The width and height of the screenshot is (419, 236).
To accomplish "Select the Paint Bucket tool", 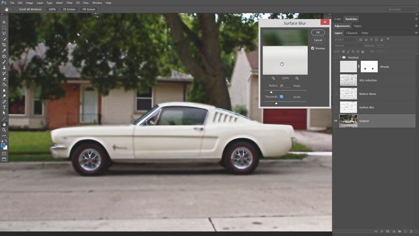I will point(4,85).
